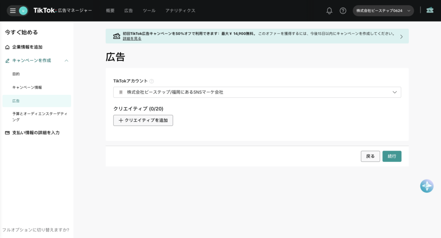
Task: Click the クリエイティブを追加 button
Action: click(x=143, y=120)
